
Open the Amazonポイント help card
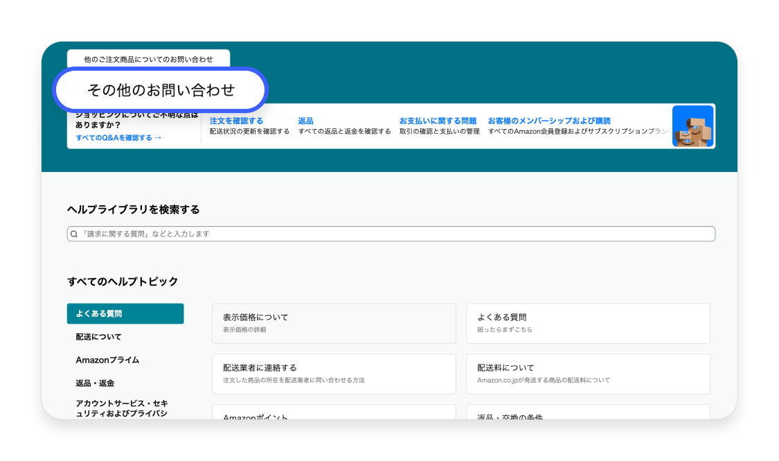pos(334,414)
